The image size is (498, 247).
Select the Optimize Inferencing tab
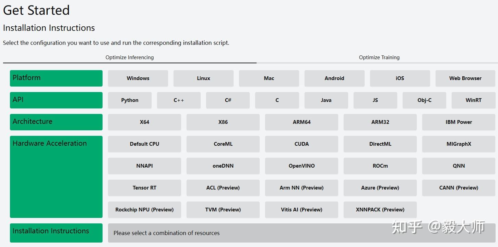point(129,57)
